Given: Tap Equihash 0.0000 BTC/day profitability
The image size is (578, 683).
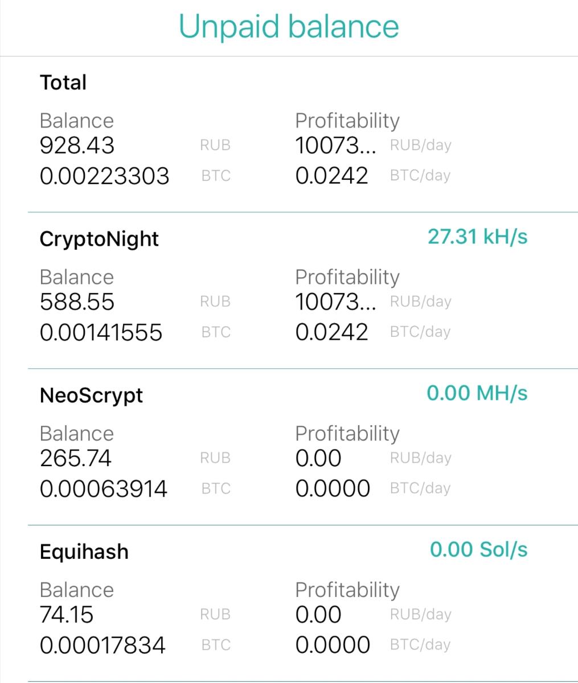Looking at the screenshot, I should coord(333,645).
